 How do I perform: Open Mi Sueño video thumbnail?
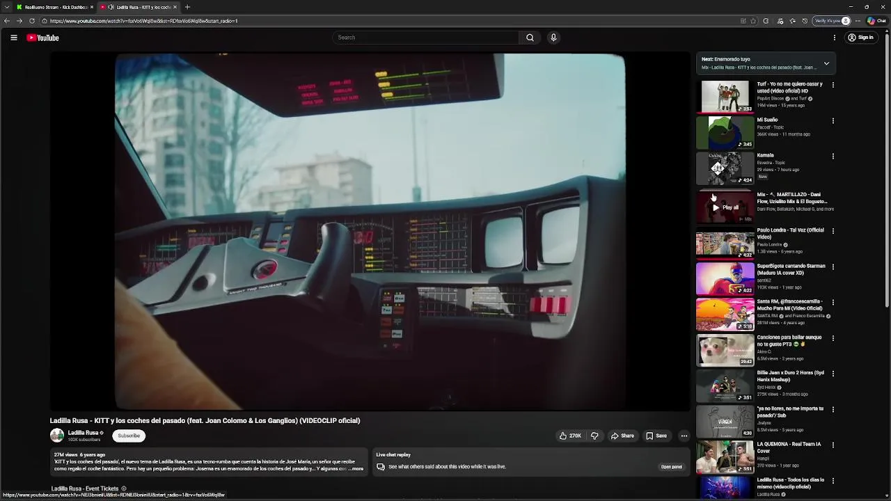[x=725, y=132]
